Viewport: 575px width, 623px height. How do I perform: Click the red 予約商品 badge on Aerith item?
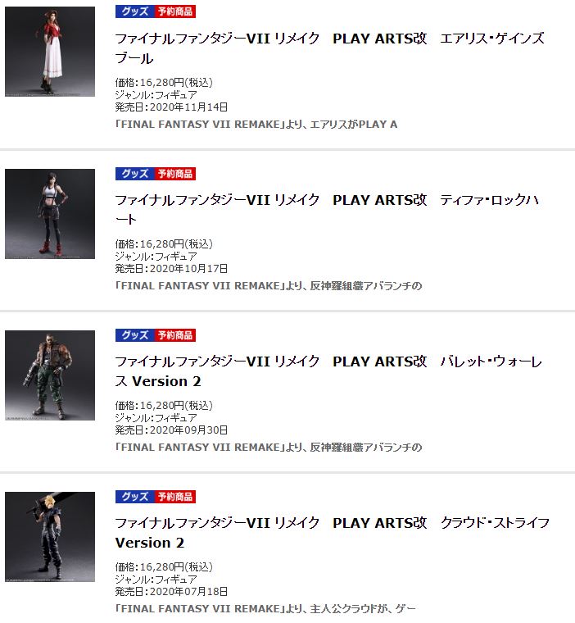pyautogui.click(x=175, y=11)
